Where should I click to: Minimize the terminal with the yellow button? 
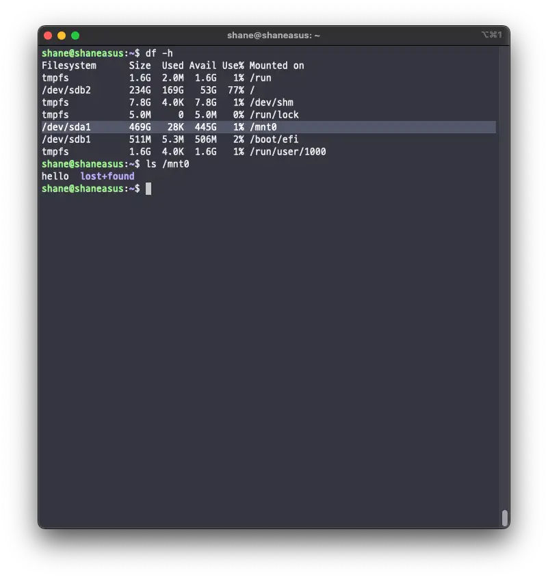point(62,36)
